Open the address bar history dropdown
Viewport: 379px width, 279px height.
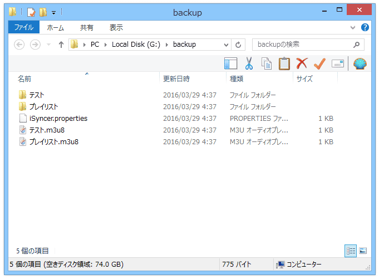click(x=226, y=45)
